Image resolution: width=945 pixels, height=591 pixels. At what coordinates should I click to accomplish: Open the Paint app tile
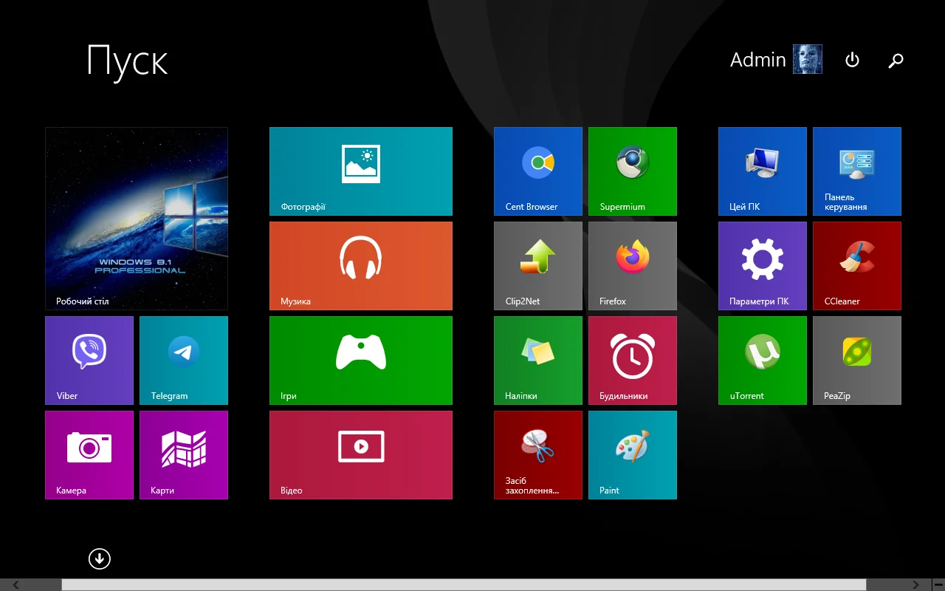(633, 455)
